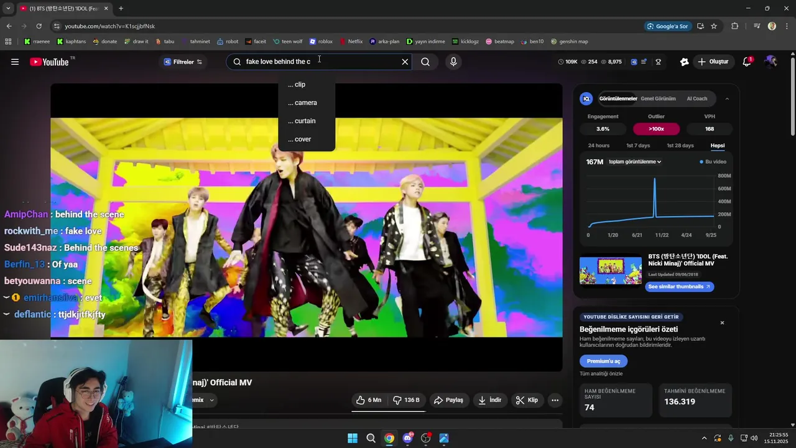The width and height of the screenshot is (796, 448).
Task: Open the genshin map bookmark
Action: (x=569, y=42)
